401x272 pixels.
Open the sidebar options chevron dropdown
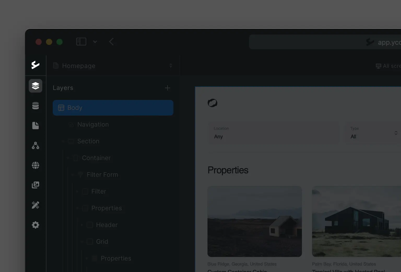pyautogui.click(x=95, y=42)
